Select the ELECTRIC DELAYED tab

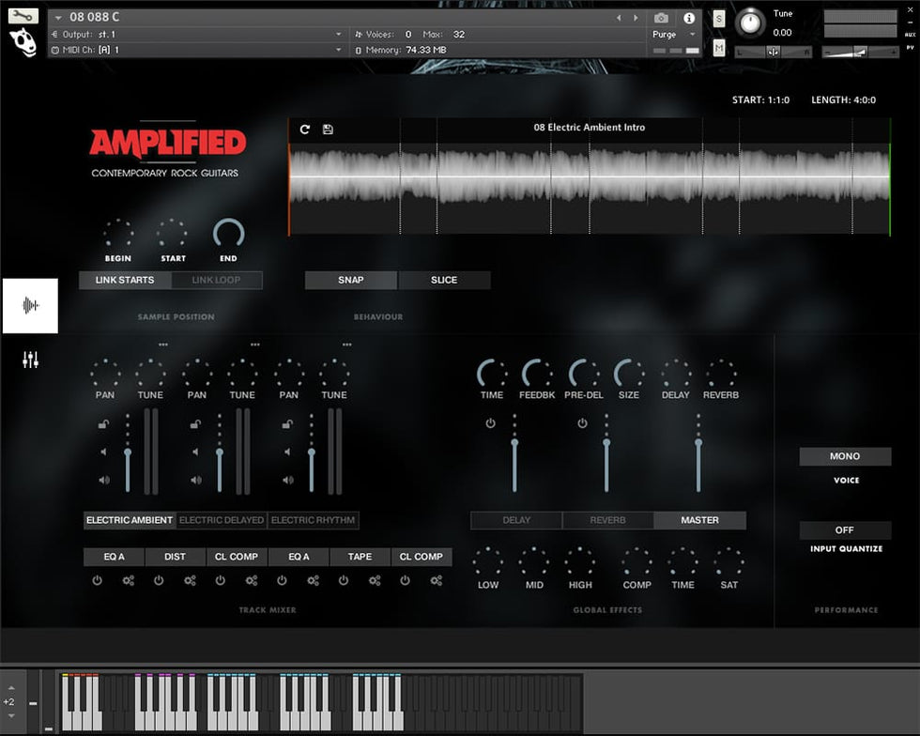tap(222, 520)
